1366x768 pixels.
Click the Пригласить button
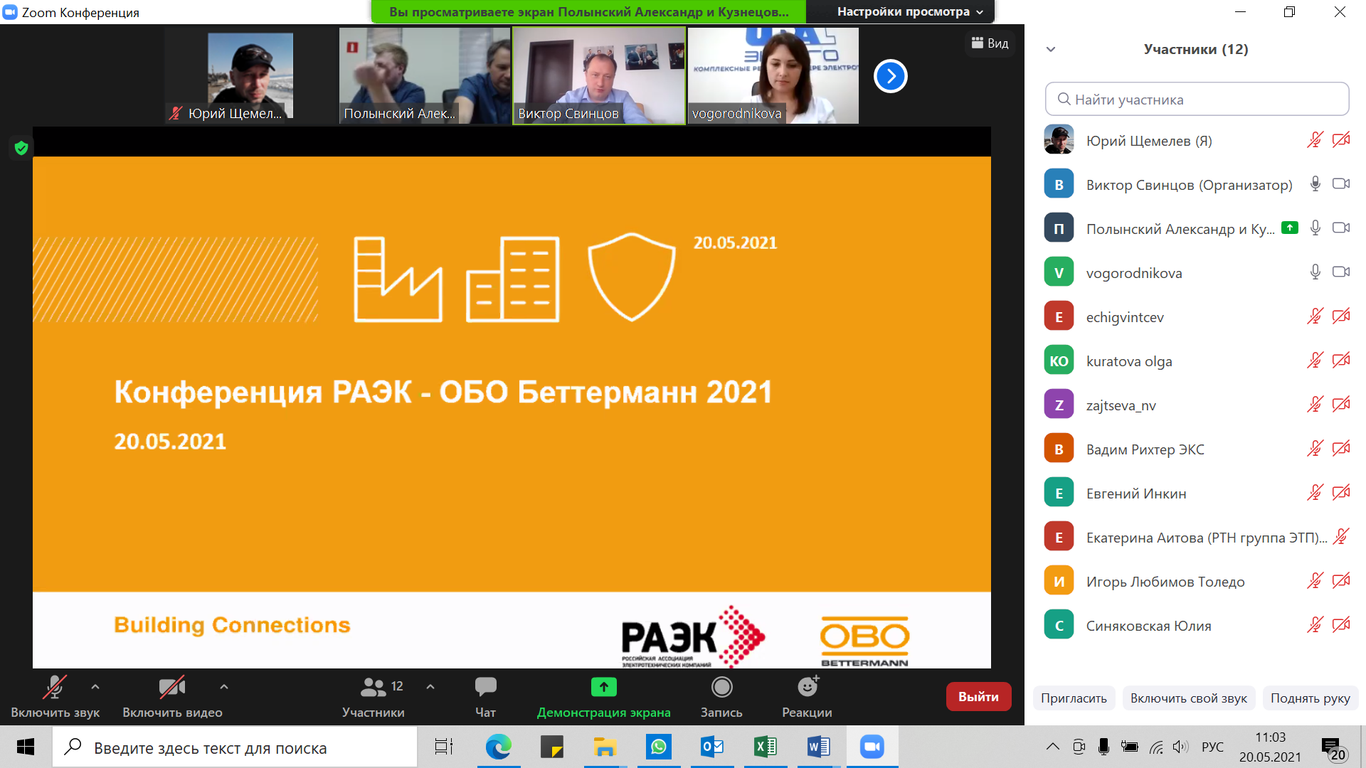coord(1073,698)
